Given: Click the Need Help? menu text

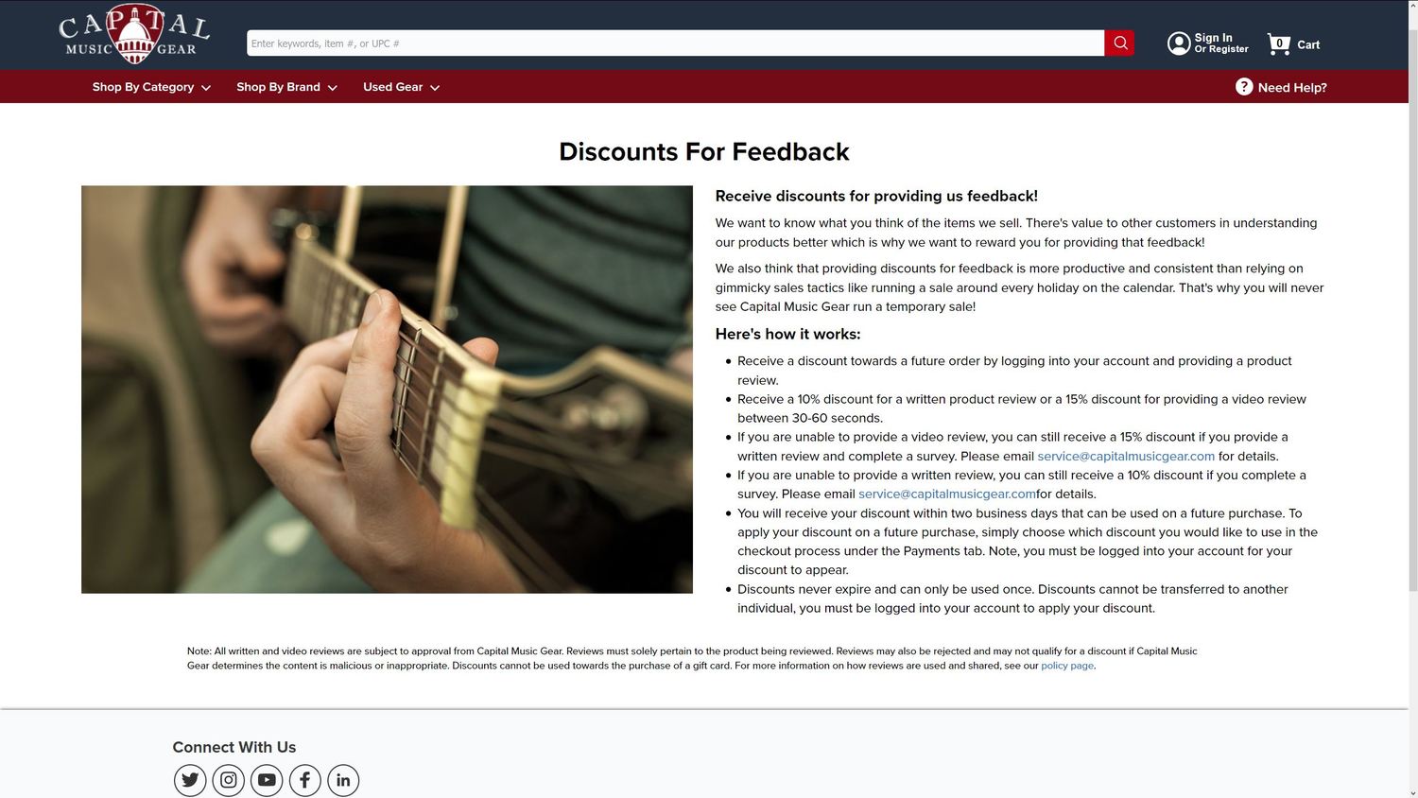Looking at the screenshot, I should coord(1292,88).
